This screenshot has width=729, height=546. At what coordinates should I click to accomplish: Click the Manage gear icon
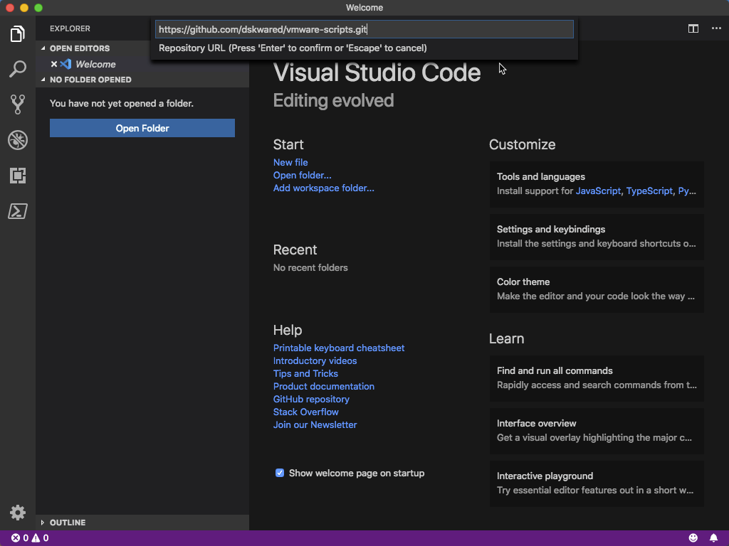click(18, 513)
